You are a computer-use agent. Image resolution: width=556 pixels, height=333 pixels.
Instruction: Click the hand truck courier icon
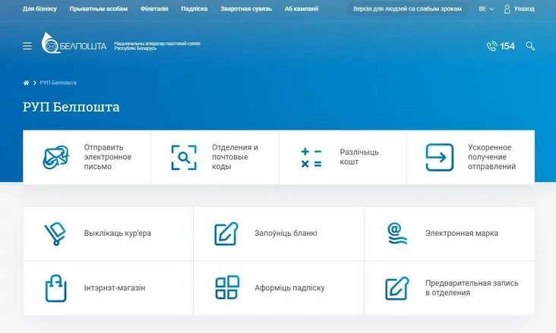click(55, 234)
